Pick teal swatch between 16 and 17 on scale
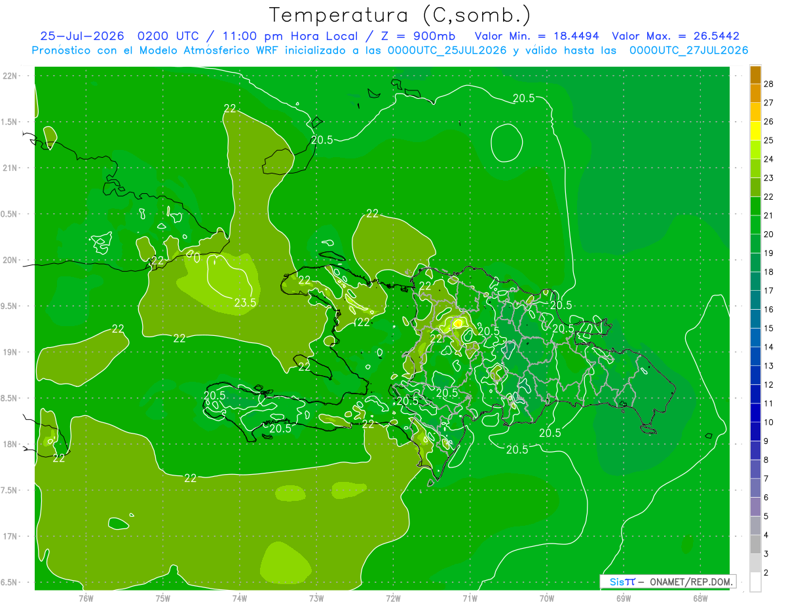Viewport: 786px width, 607px height. coord(756,300)
